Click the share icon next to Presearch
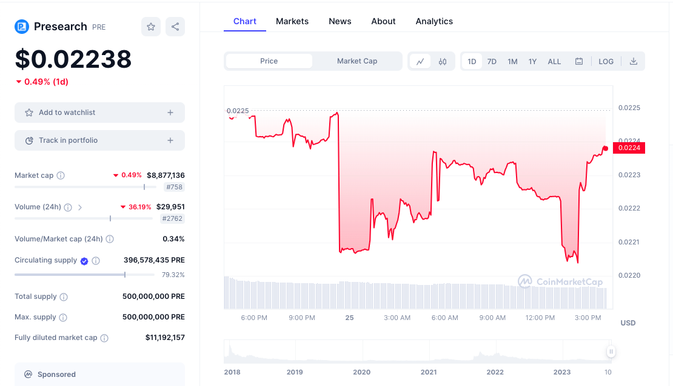Image resolution: width=673 pixels, height=386 pixels. pyautogui.click(x=175, y=27)
